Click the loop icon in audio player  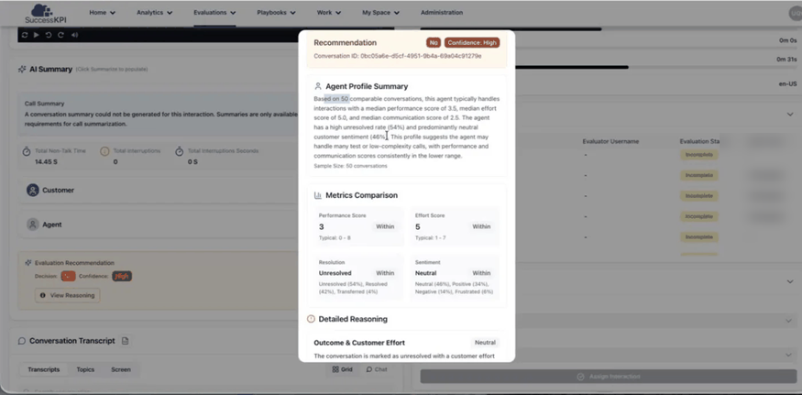click(x=25, y=35)
